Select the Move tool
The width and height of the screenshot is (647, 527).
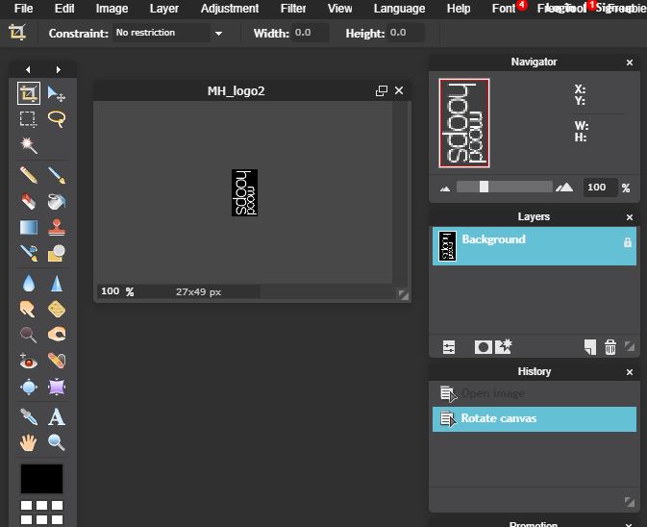57,93
